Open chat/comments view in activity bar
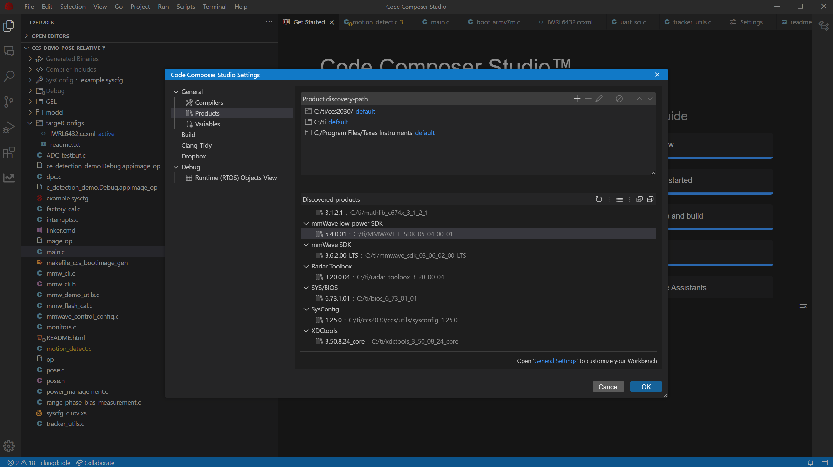The width and height of the screenshot is (833, 467). tap(9, 51)
